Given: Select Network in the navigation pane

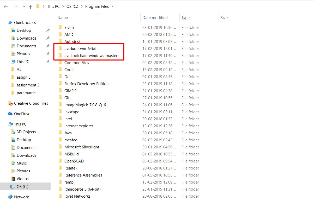Looking at the screenshot, I should click(21, 197).
